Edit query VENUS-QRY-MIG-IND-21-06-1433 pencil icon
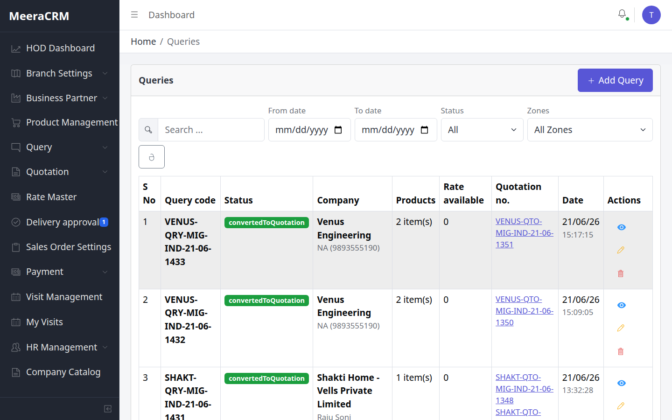 621,250
